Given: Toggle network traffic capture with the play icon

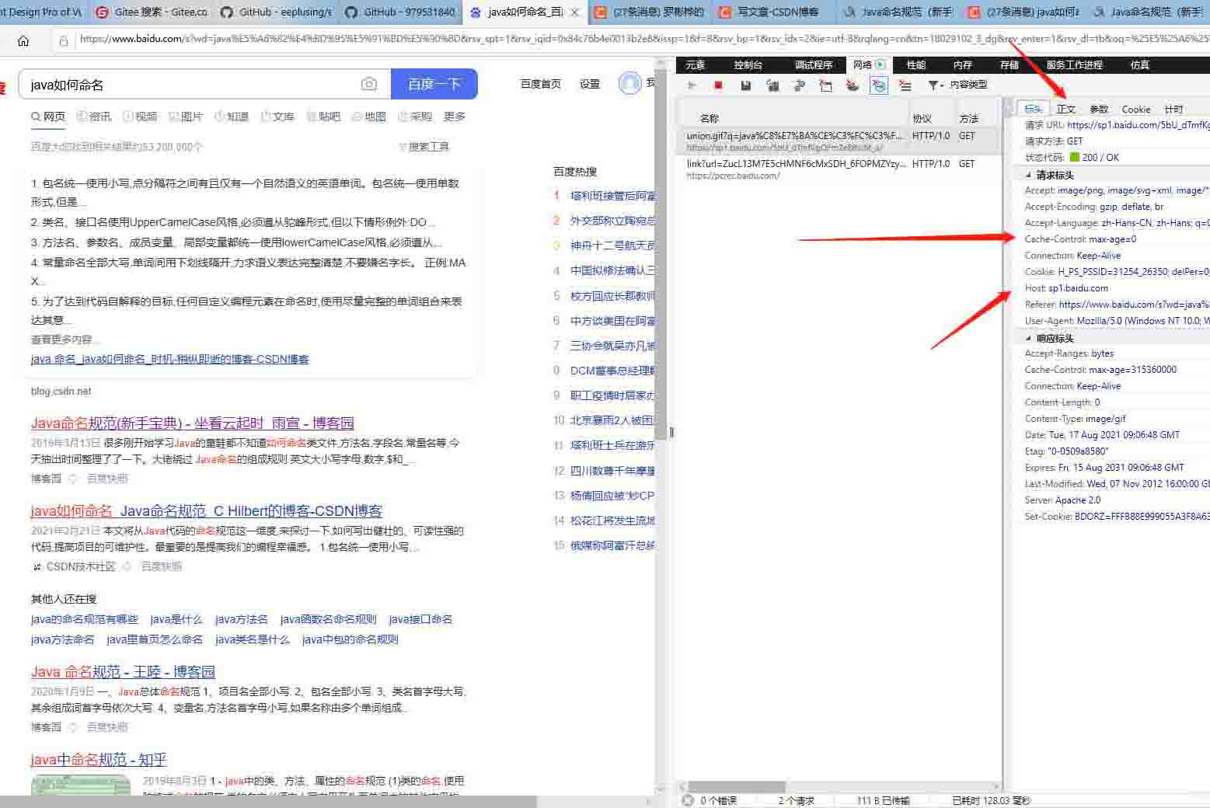Looking at the screenshot, I should coord(692,85).
